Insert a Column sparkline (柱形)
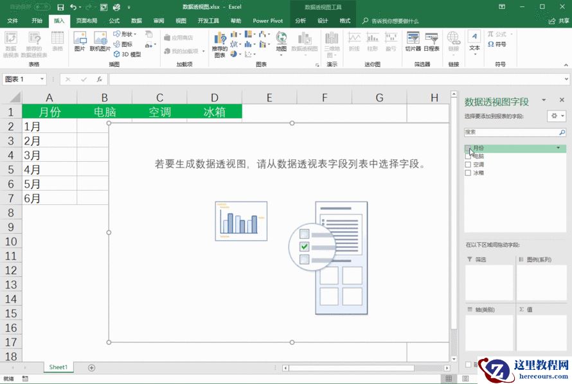Screen dimensions: 572x384 (x=373, y=41)
